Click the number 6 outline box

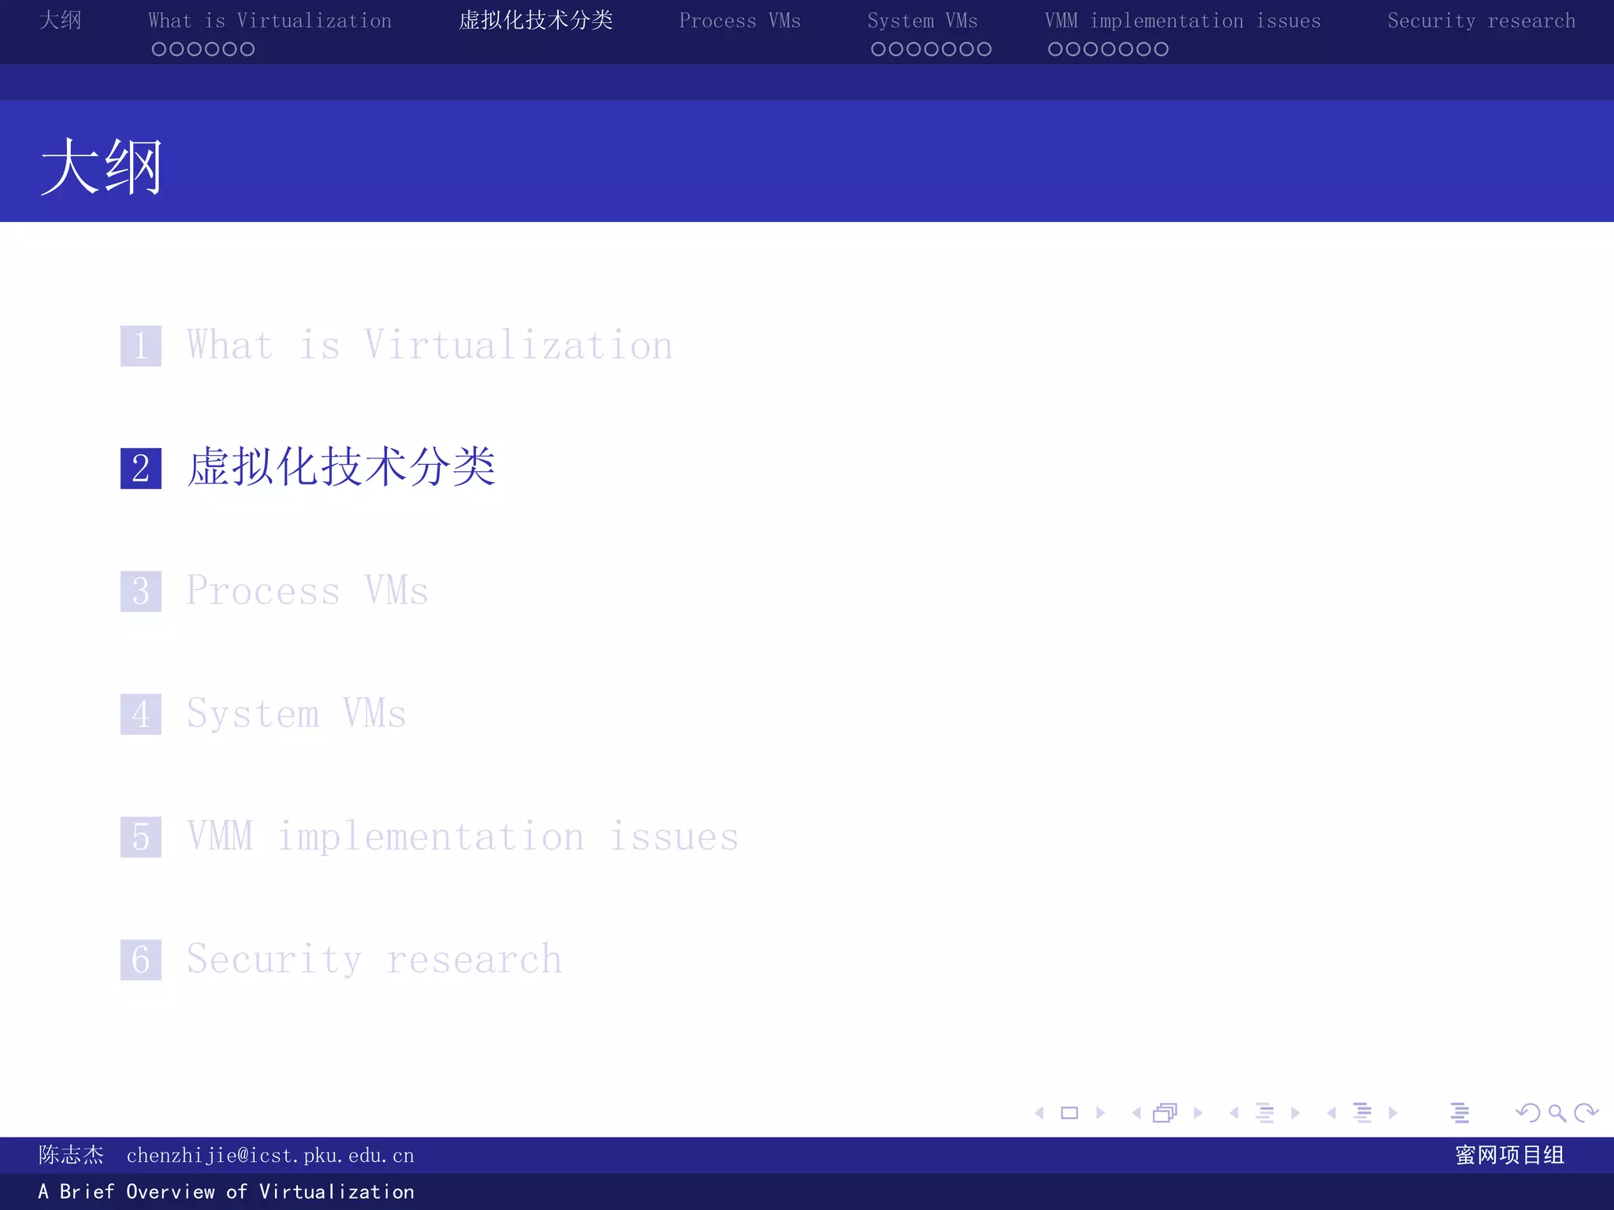(141, 960)
